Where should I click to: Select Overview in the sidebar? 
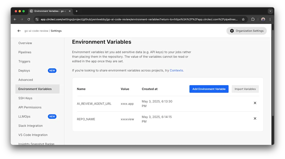25,43
